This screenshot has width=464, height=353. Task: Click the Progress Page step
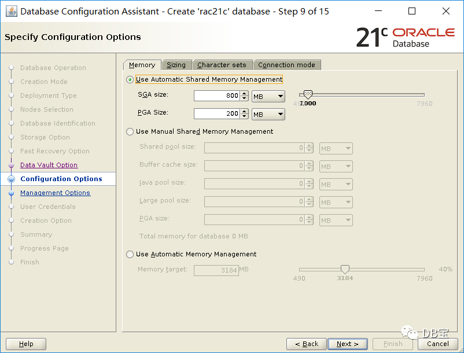45,249
